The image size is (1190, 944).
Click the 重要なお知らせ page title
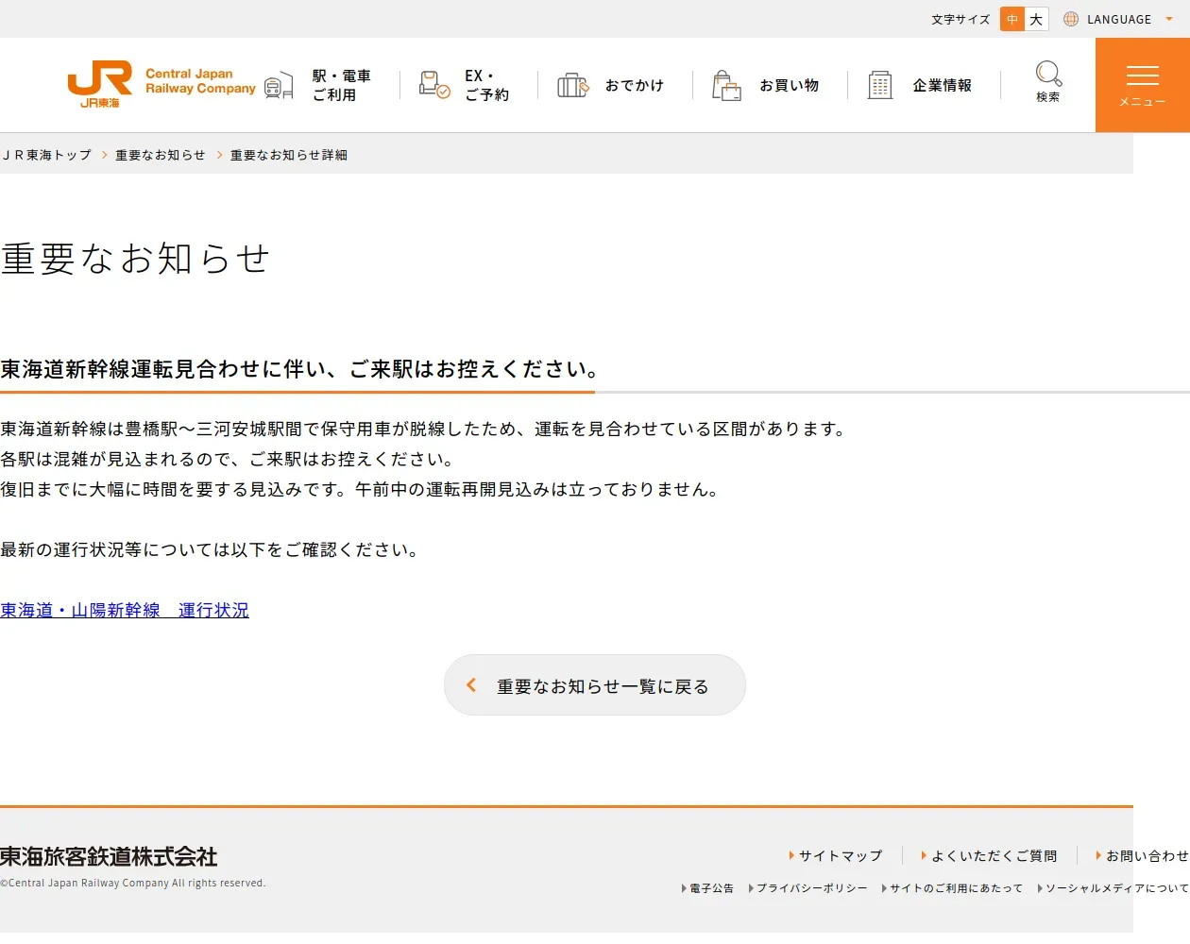coord(135,259)
